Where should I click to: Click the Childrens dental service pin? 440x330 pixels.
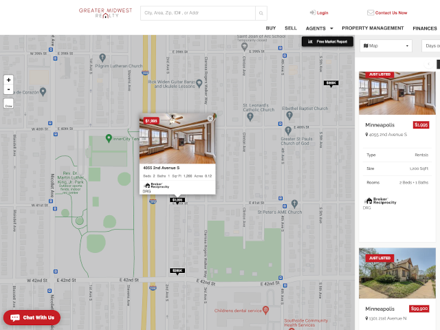click(265, 310)
